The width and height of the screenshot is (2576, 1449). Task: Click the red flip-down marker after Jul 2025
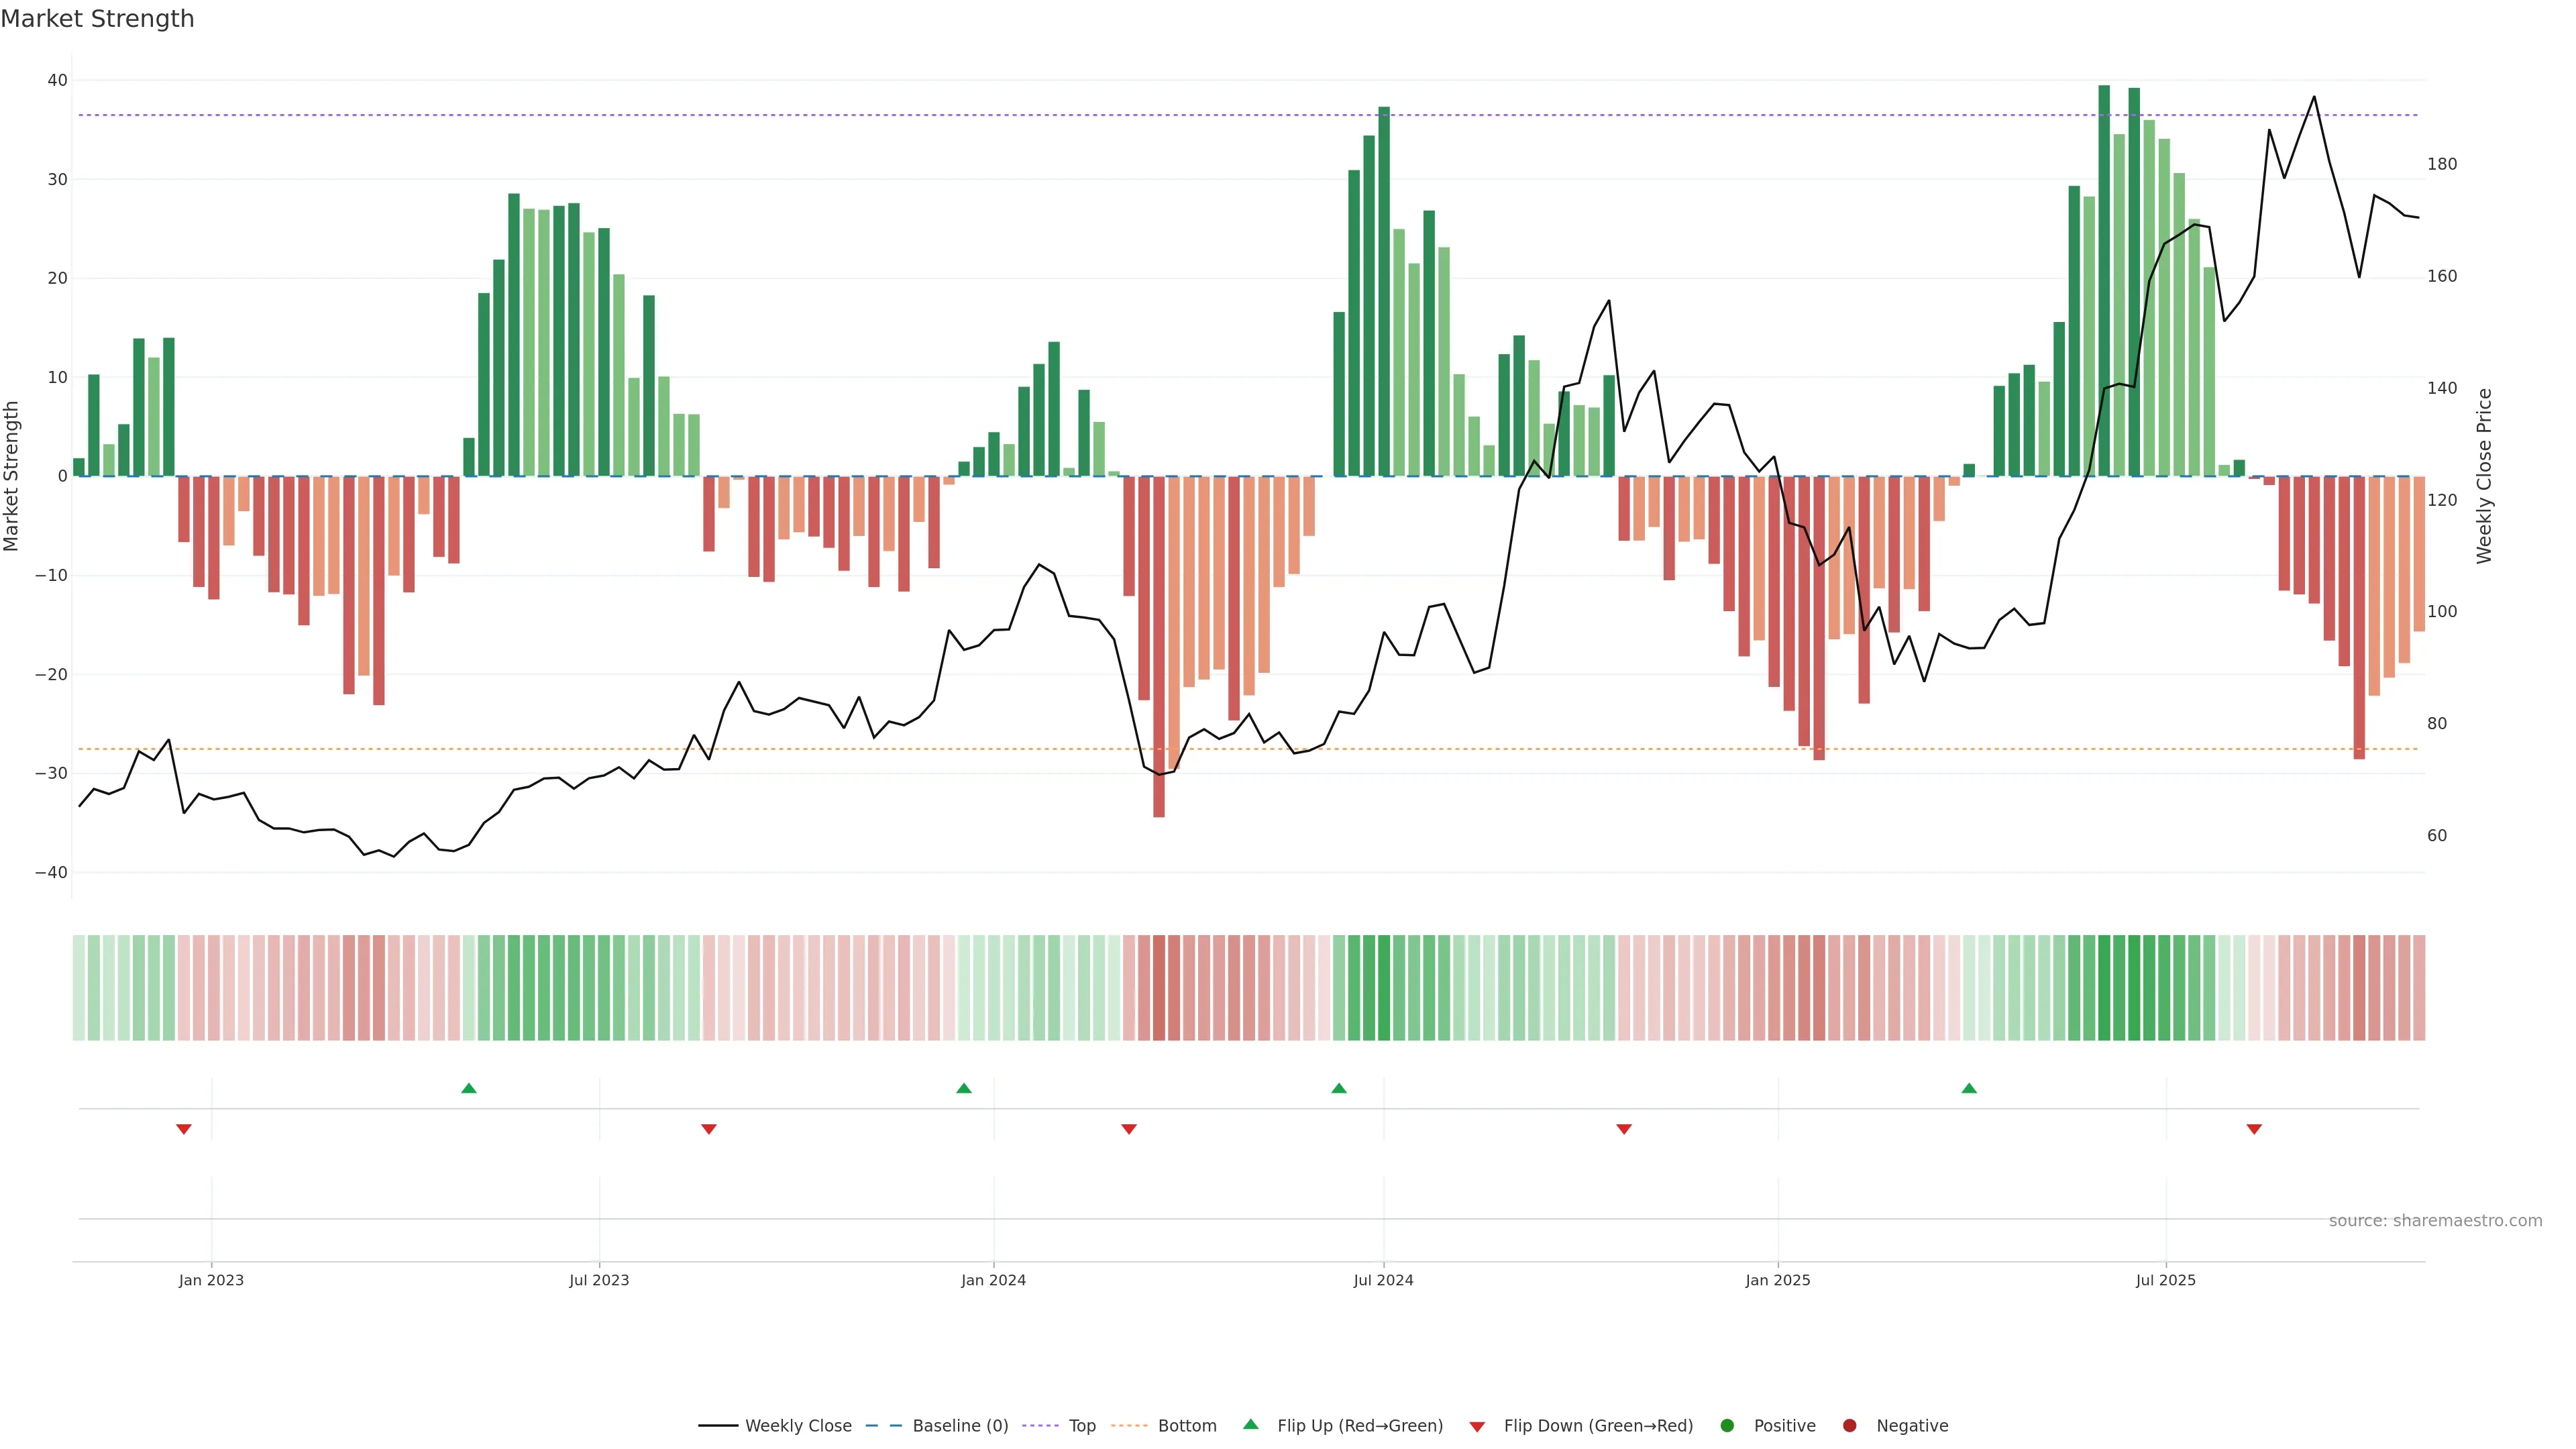click(x=2254, y=1129)
